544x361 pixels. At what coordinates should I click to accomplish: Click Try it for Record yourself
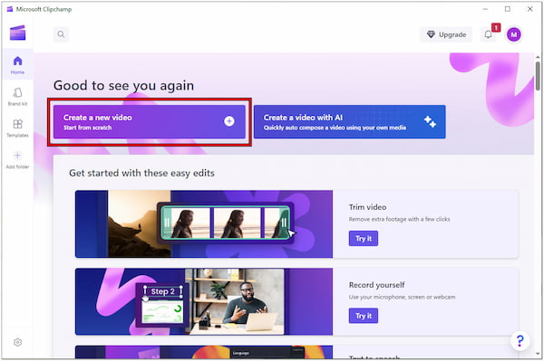[364, 316]
